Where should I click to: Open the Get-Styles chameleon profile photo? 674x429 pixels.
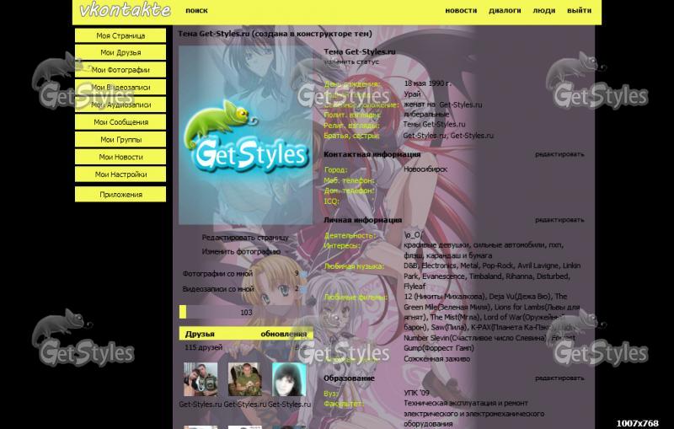[246, 135]
